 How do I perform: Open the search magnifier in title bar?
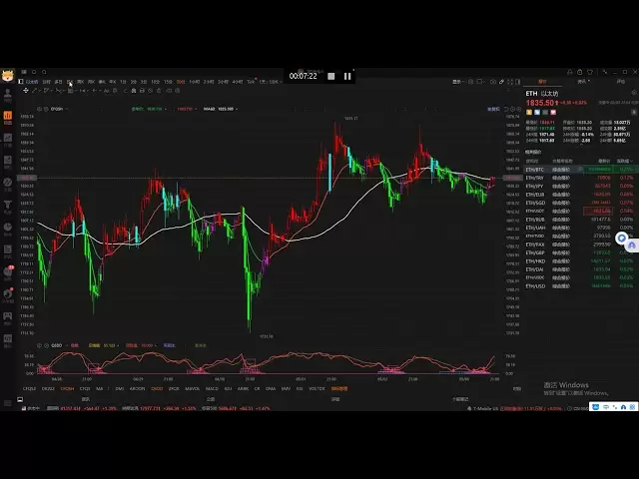pyautogui.click(x=44, y=72)
